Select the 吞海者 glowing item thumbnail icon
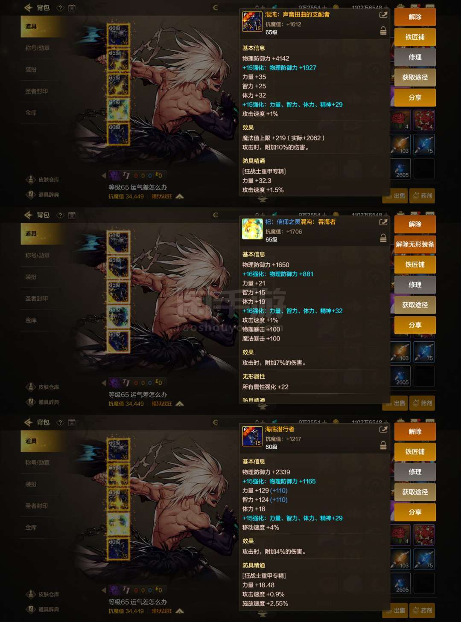The height and width of the screenshot is (622, 461). point(252,229)
